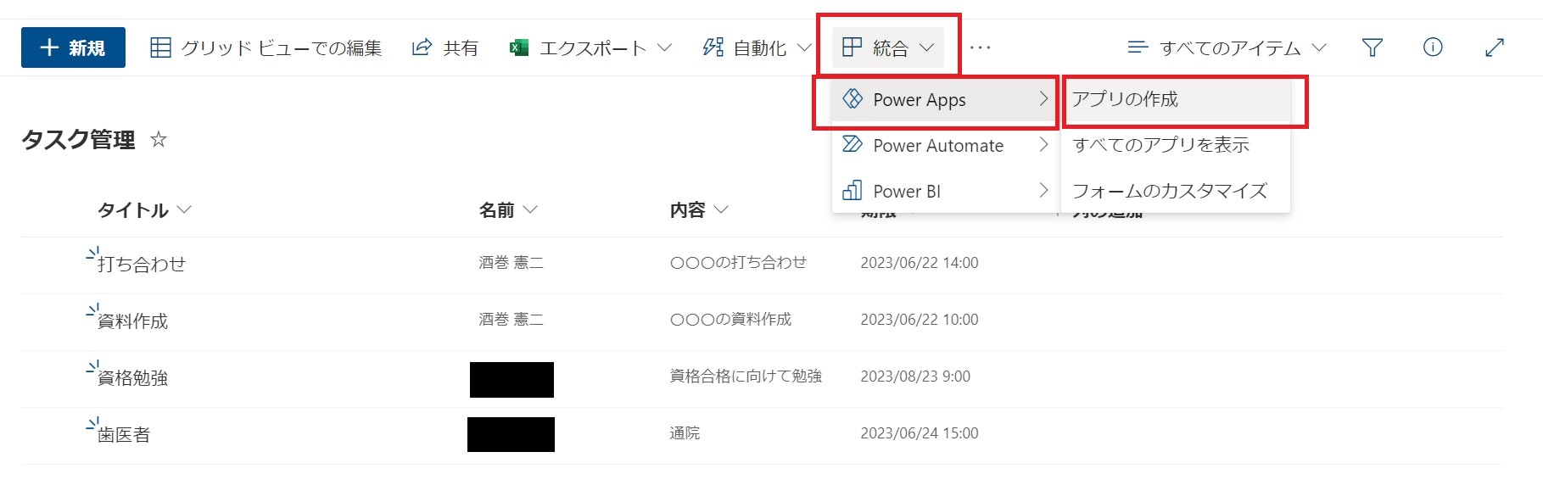Click the 自動化 flow icon

click(713, 47)
